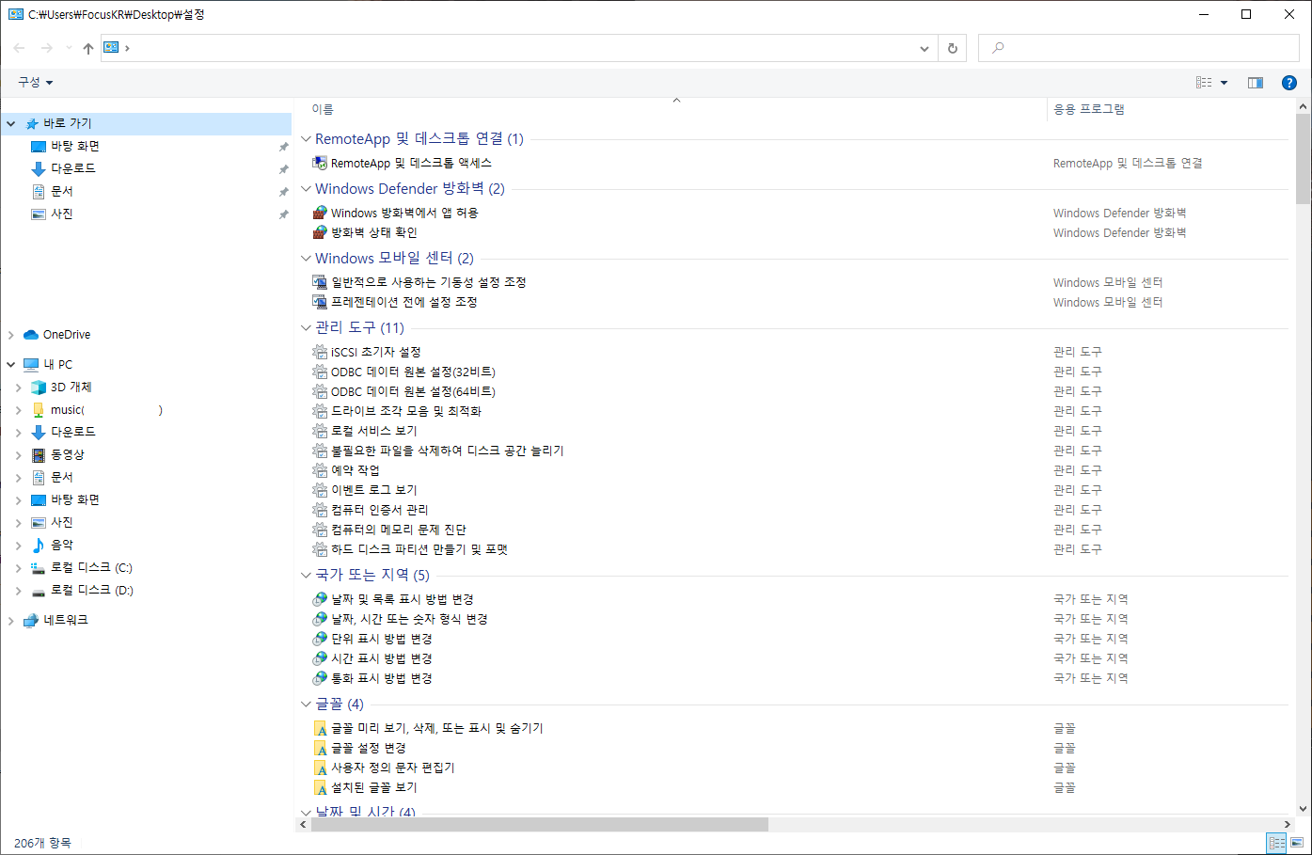Screen dimensions: 1312x855
Task: Click the search input field
Action: [1138, 48]
